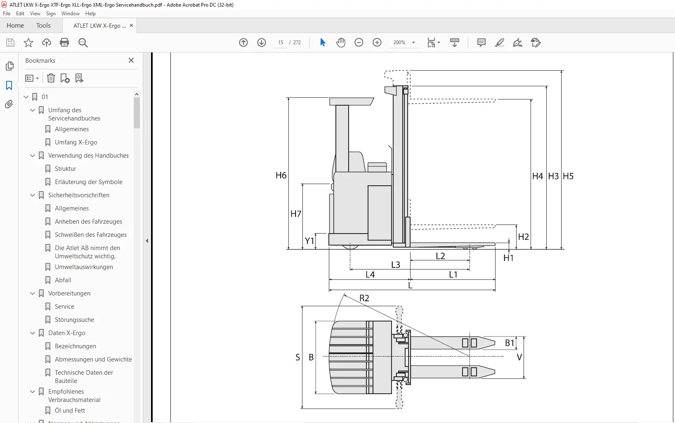The image size is (675, 423).
Task: Go to Umweltauswirkungen bookmark
Action: click(84, 267)
